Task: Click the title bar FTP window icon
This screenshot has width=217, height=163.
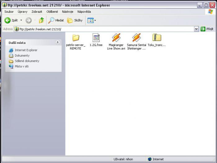Action: pyautogui.click(x=5, y=5)
